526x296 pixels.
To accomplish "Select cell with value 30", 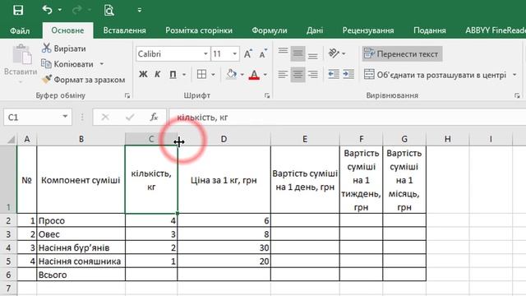I will [224, 247].
